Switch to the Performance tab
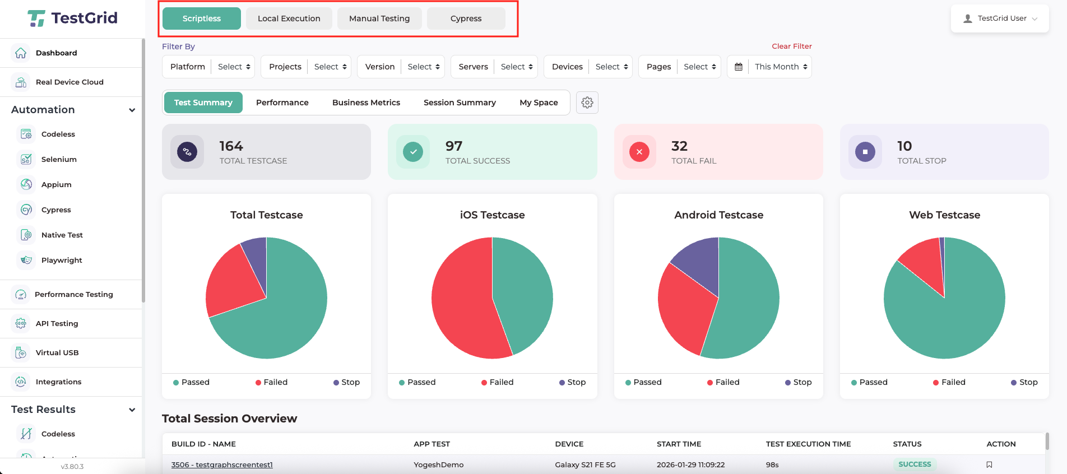The width and height of the screenshot is (1067, 474). click(x=282, y=103)
